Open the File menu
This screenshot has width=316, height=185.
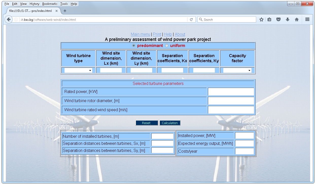7,4
